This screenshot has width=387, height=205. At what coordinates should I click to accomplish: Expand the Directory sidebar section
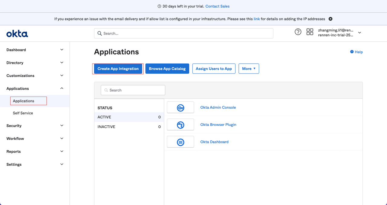[x=62, y=63]
